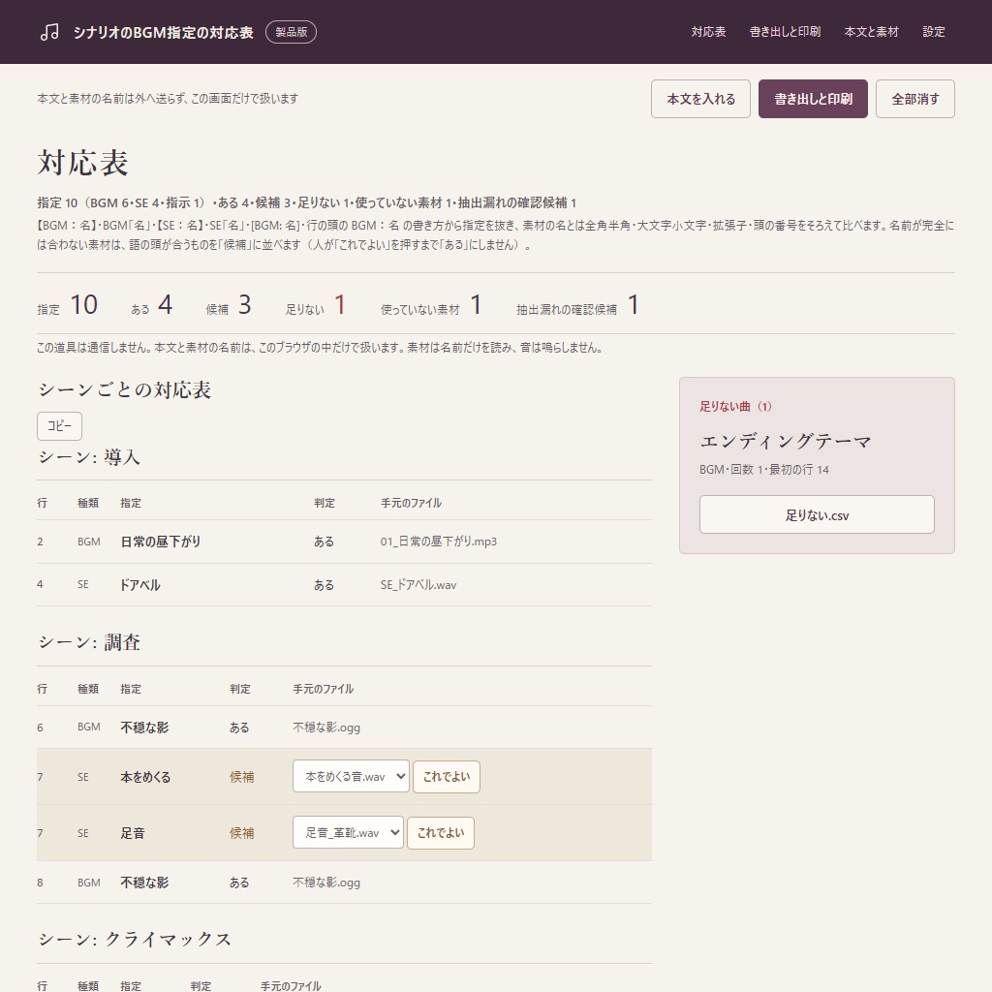Click the music note logo icon
The image size is (992, 992).
49,32
